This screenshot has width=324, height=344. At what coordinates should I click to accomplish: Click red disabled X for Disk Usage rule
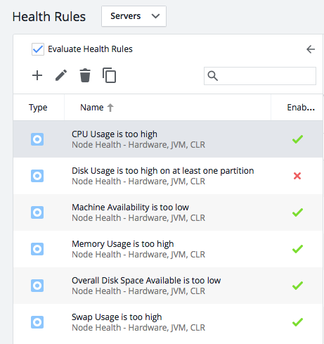click(297, 176)
